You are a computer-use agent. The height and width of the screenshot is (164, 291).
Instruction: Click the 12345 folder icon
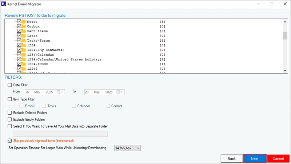(x=23, y=69)
